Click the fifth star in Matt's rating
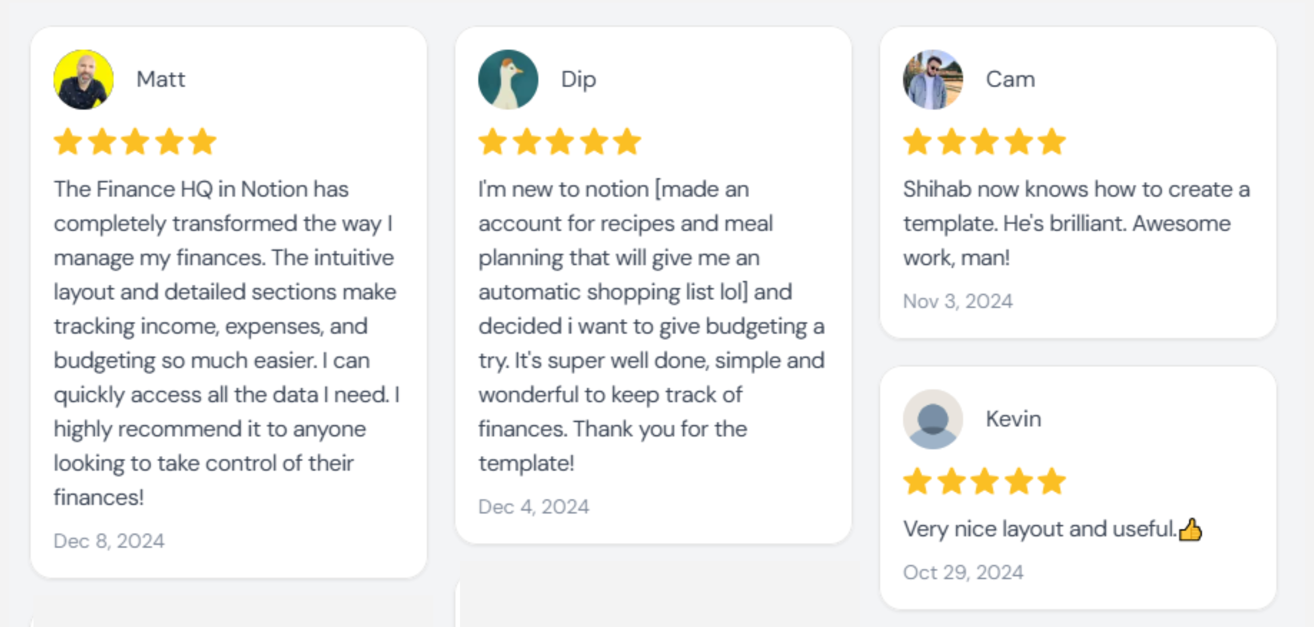Screen dimensions: 1314x627 point(202,142)
